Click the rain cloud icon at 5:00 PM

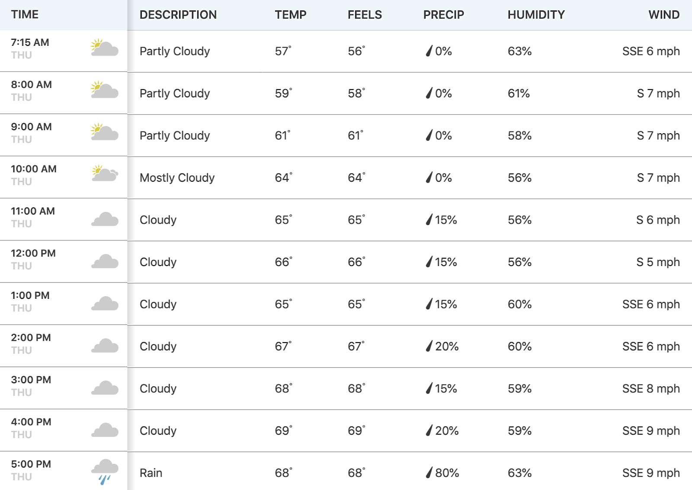coord(105,472)
